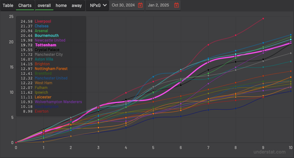Edit the Jan 2, 2025 end date field
The height and width of the screenshot is (158, 294).
click(159, 5)
